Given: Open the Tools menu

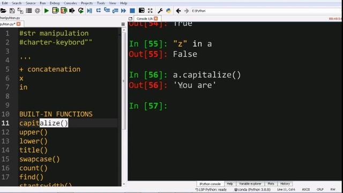Looking at the screenshot, I should (101, 3).
